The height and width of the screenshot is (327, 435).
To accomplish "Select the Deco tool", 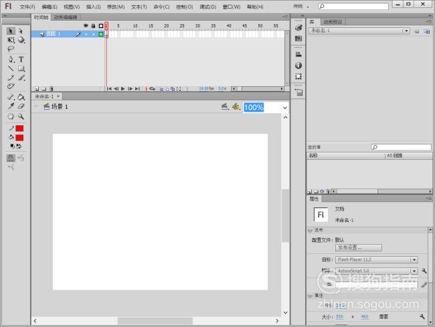I will (x=11, y=86).
